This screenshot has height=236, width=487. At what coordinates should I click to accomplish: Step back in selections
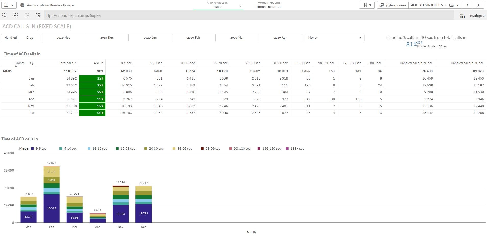click(16, 16)
